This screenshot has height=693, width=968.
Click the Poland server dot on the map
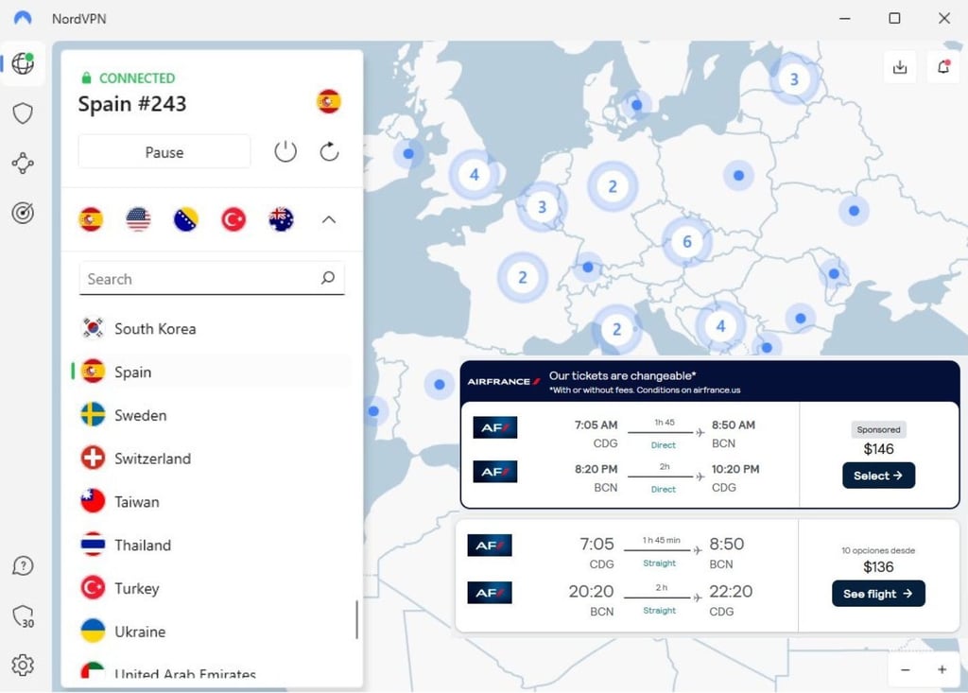click(x=738, y=176)
